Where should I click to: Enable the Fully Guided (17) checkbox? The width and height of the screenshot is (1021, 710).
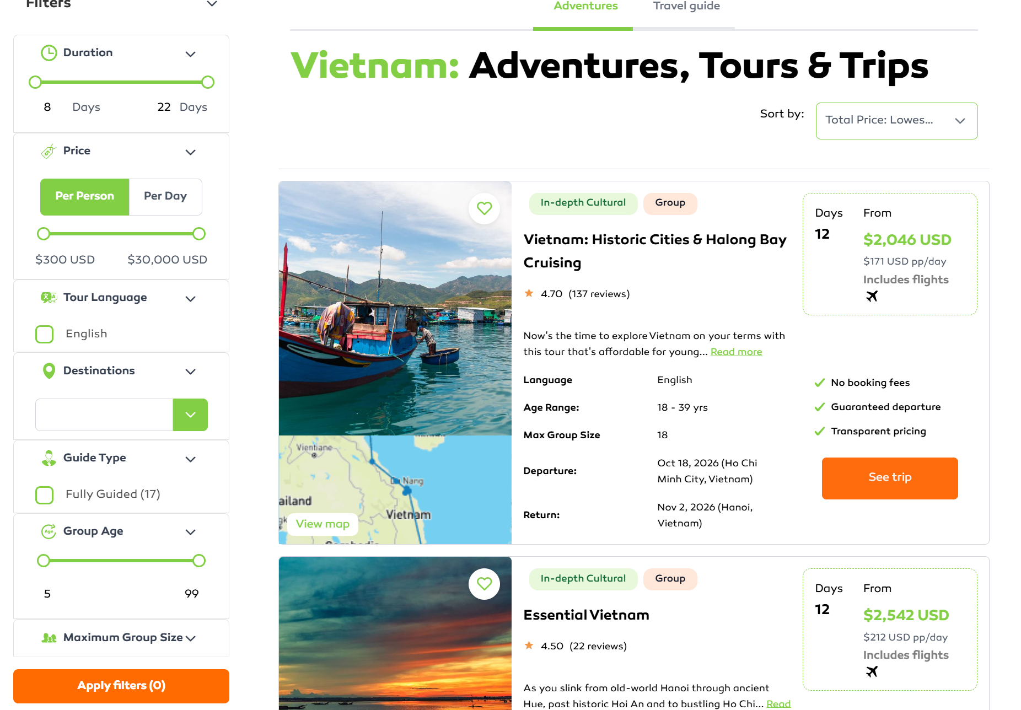coord(44,495)
